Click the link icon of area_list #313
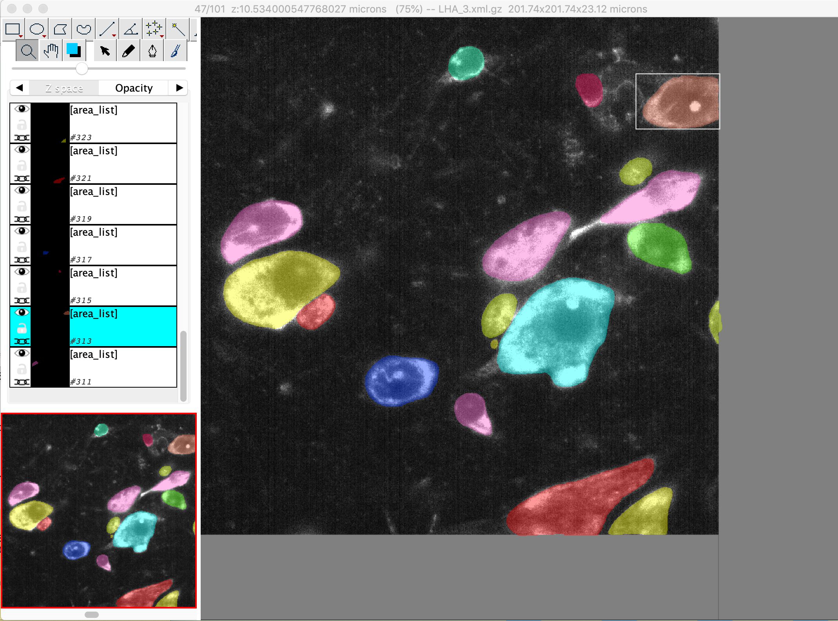838x621 pixels. pyautogui.click(x=22, y=341)
